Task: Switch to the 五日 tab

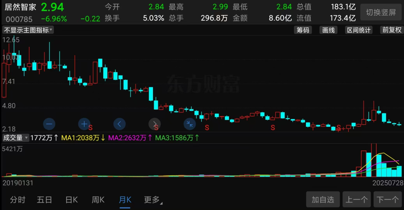Action: tap(44, 200)
